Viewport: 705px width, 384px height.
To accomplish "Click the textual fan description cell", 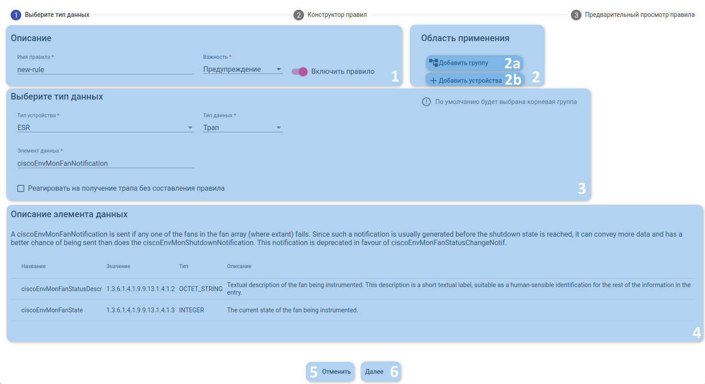I will coord(459,289).
